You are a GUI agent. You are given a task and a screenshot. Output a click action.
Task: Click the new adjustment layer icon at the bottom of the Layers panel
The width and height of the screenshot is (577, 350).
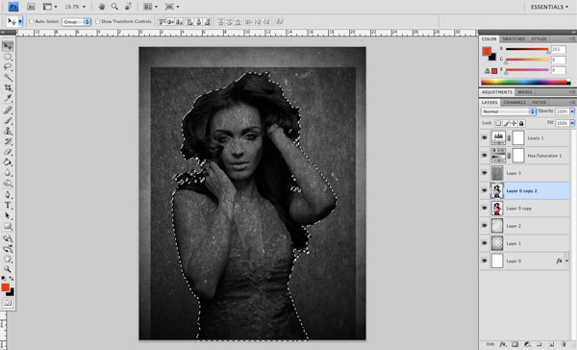coord(527,344)
